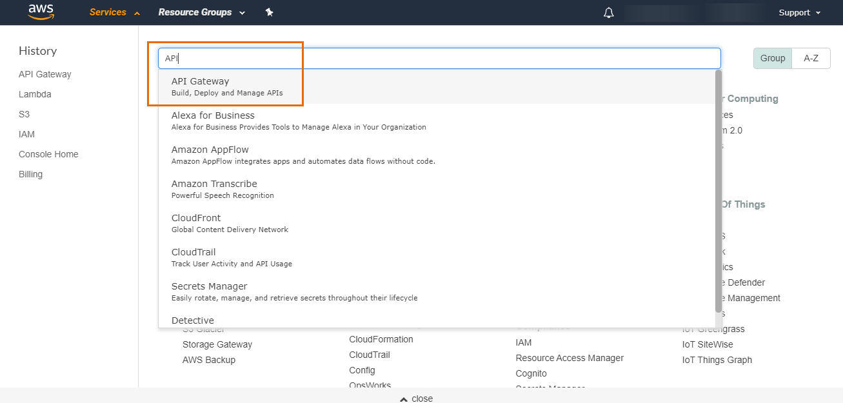Open Storage Gateway service
The width and height of the screenshot is (843, 403).
click(x=217, y=344)
